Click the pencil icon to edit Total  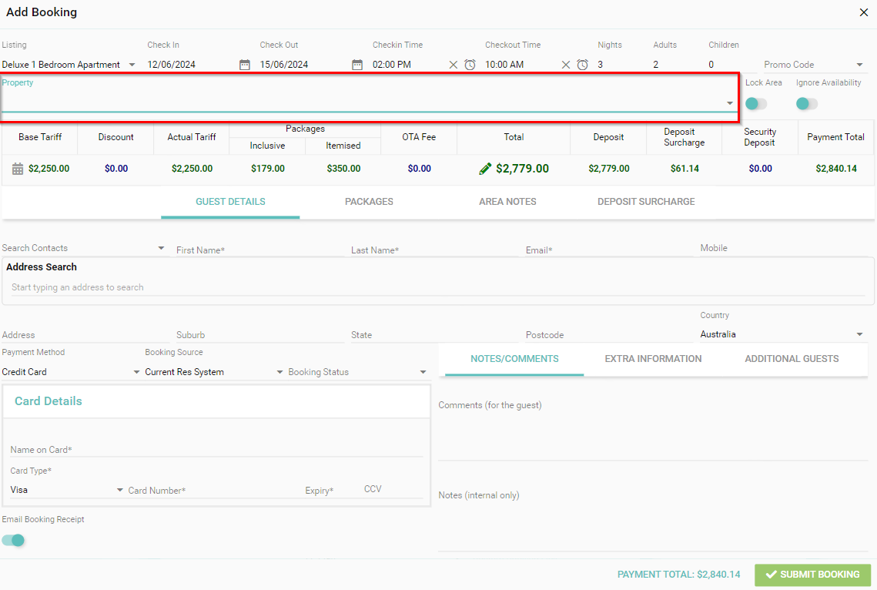tap(485, 169)
